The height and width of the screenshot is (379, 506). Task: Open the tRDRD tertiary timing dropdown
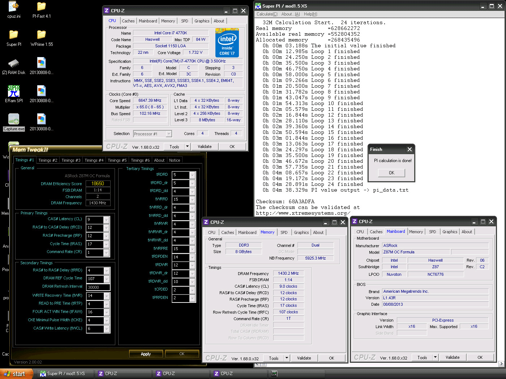tap(192, 175)
